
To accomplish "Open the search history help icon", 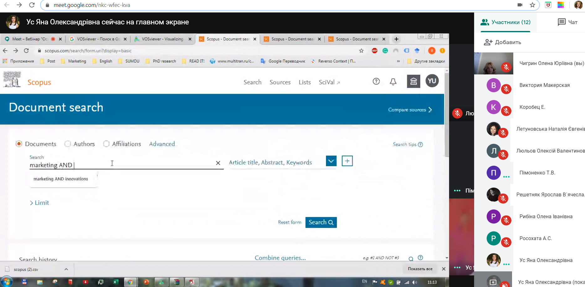I will (x=420, y=258).
